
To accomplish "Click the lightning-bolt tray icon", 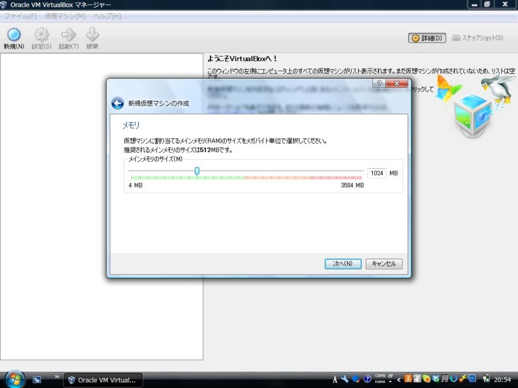I will (x=462, y=379).
